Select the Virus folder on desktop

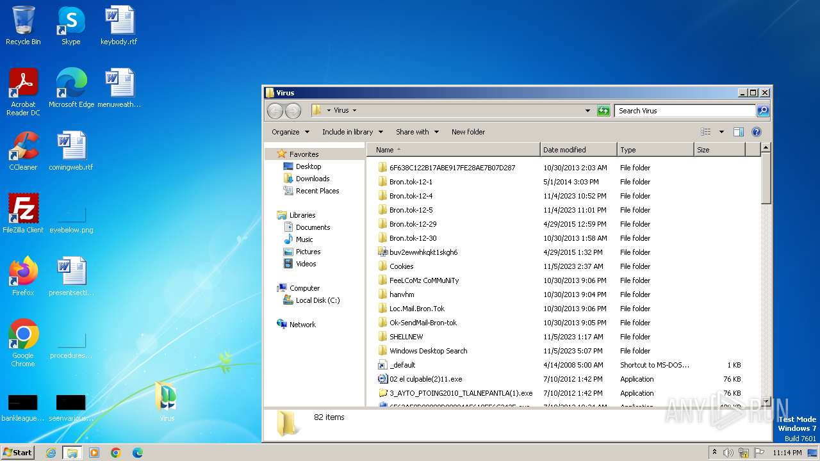click(x=167, y=401)
